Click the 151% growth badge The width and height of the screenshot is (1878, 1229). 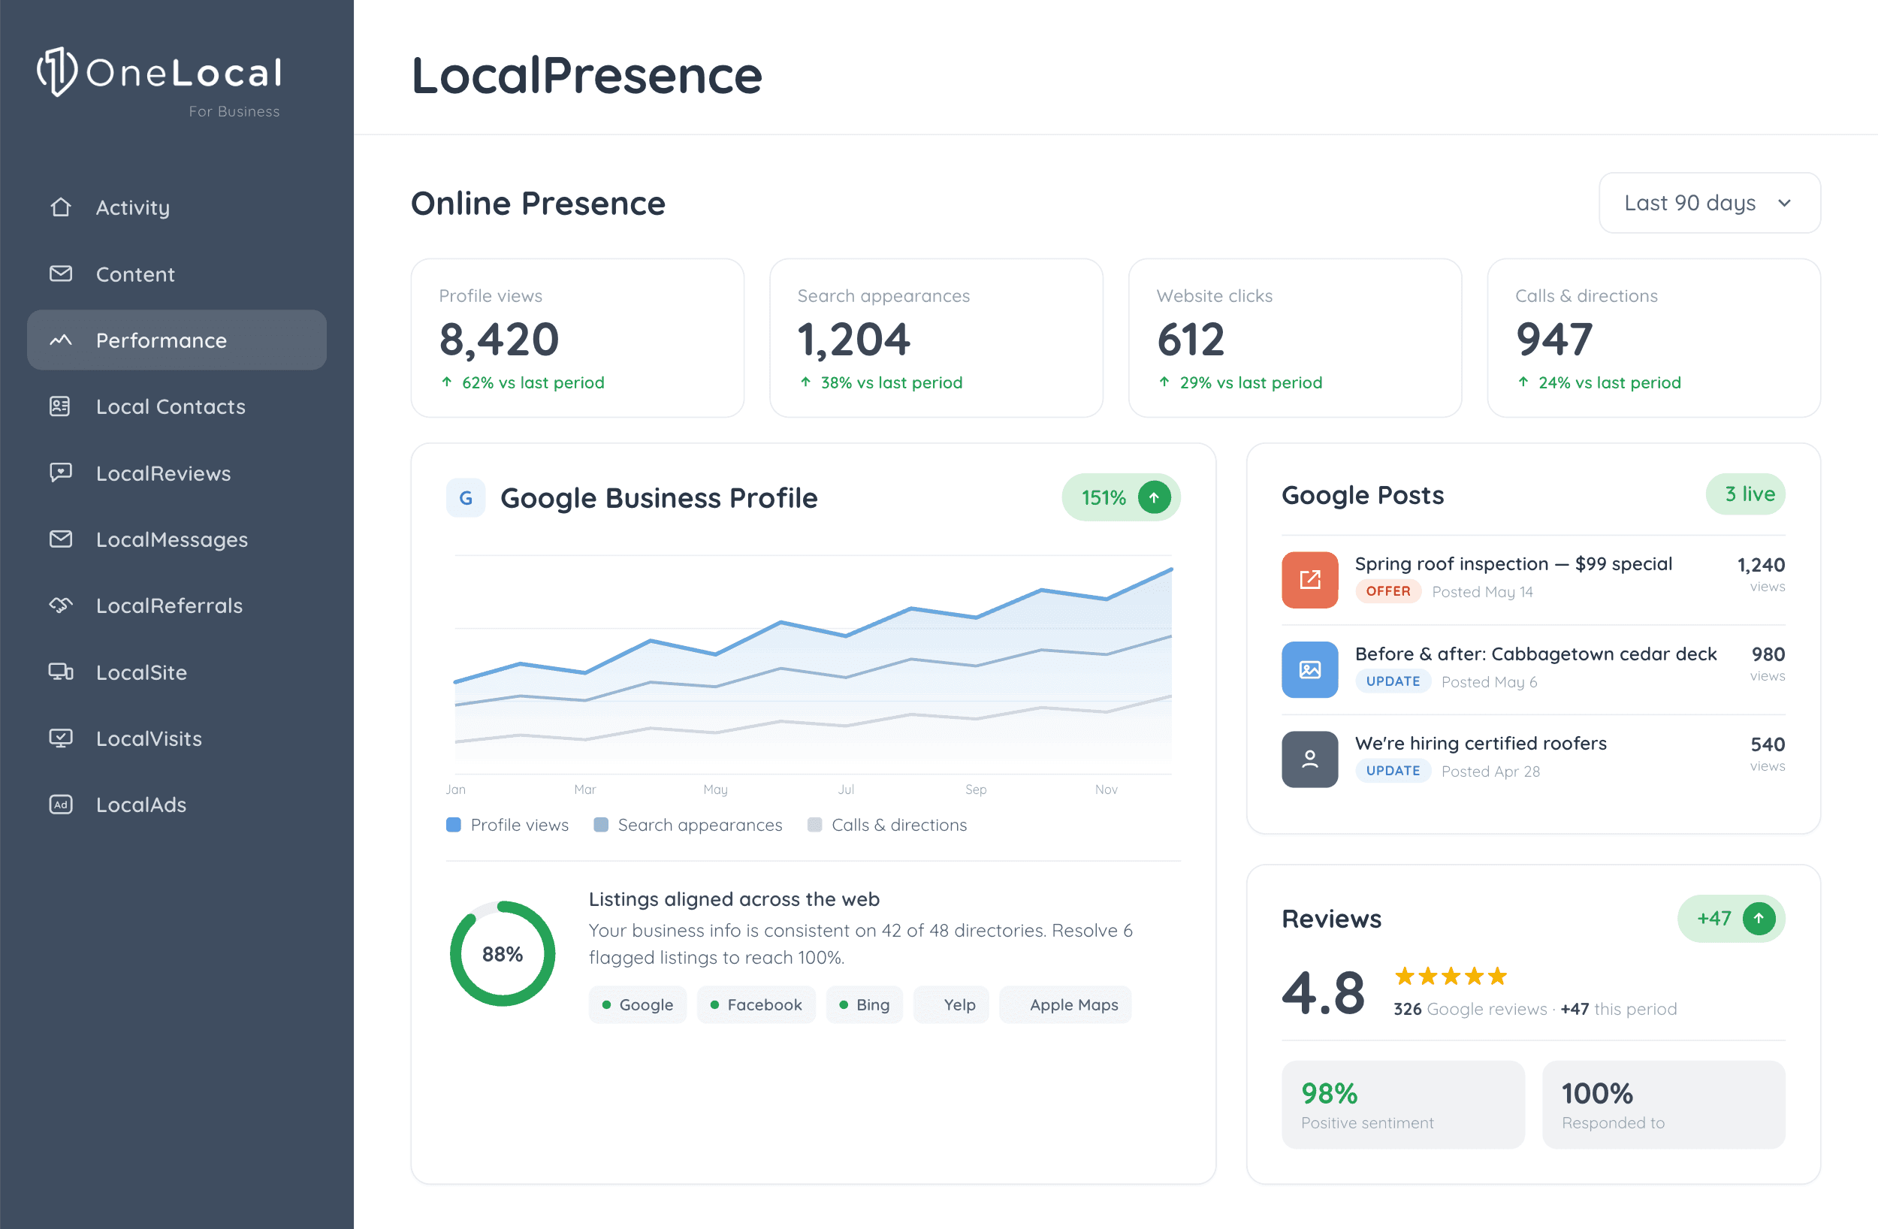[x=1121, y=497]
